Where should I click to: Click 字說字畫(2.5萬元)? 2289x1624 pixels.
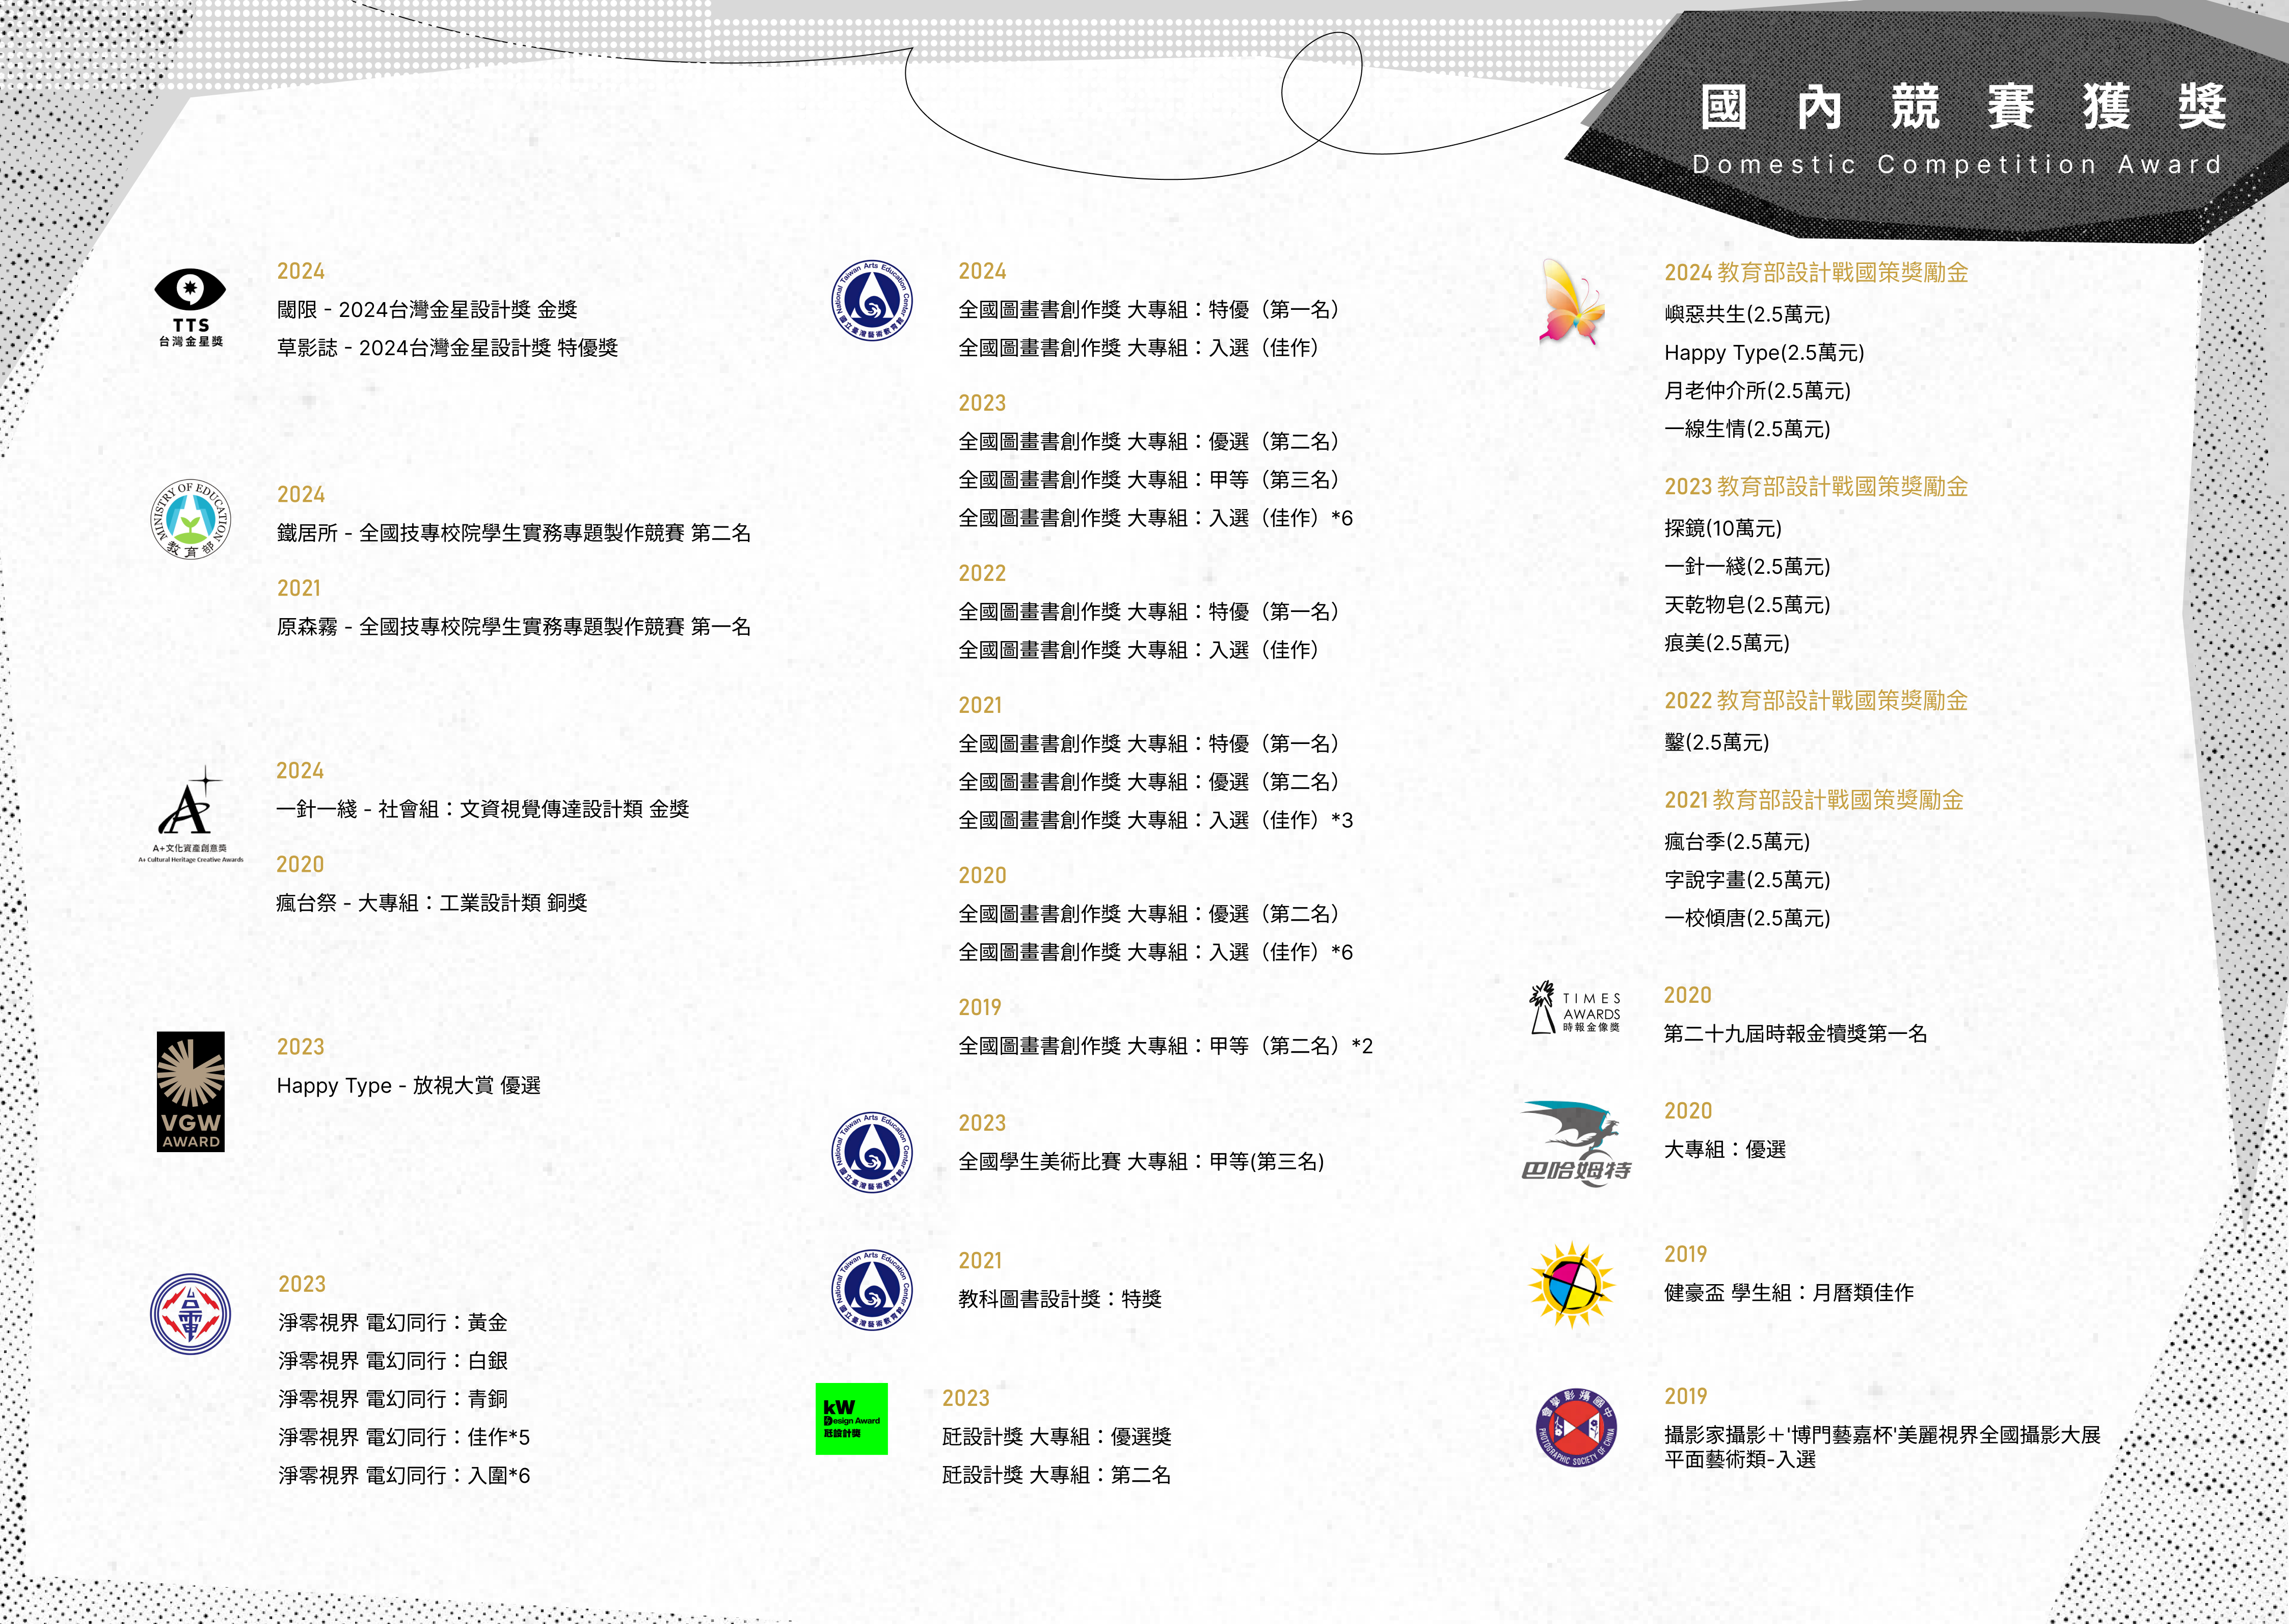click(1747, 879)
